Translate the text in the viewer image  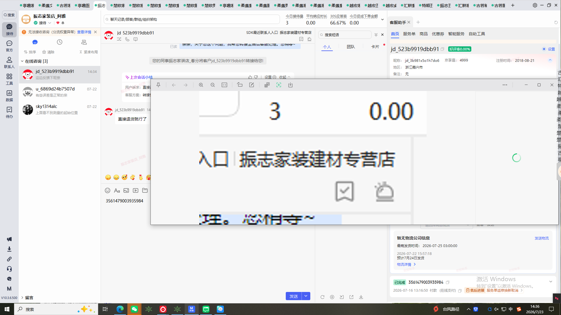coord(267,85)
